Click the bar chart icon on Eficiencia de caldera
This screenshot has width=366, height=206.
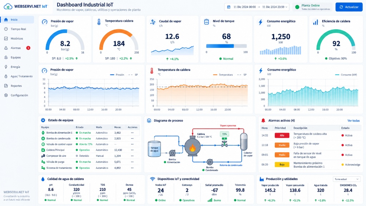[315, 22]
